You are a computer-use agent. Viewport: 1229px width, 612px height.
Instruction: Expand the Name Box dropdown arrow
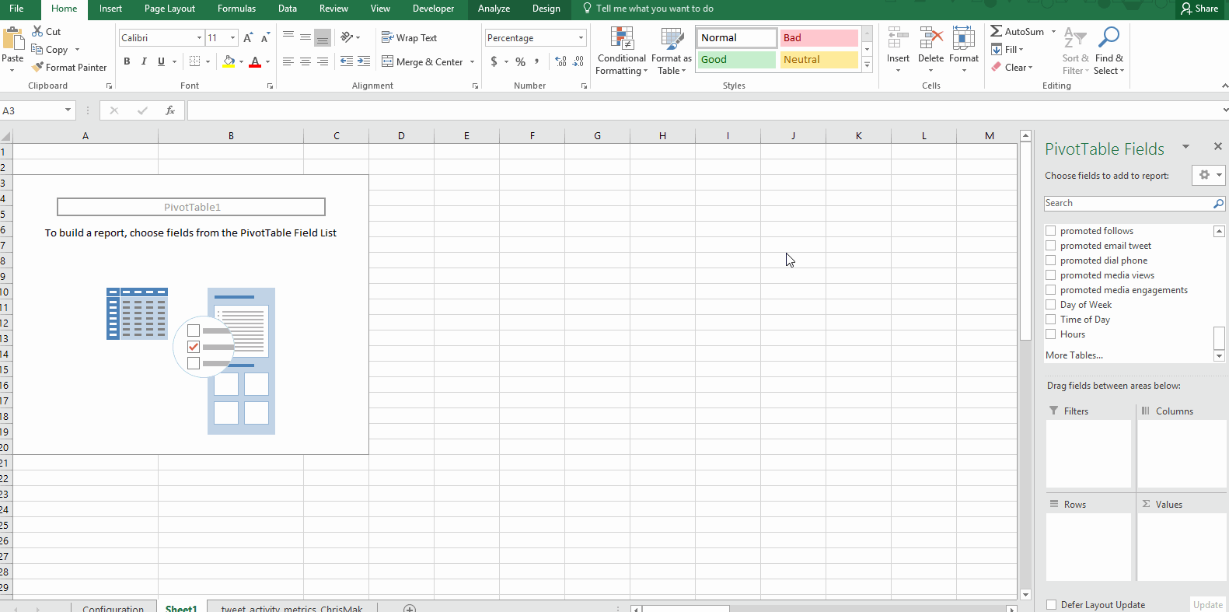click(x=68, y=110)
